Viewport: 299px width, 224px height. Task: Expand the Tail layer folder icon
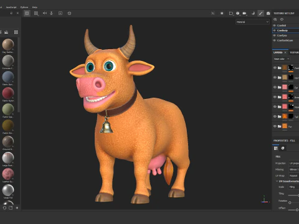point(280,116)
